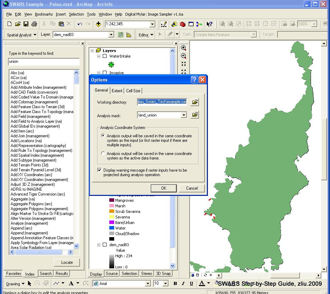
Task: Click the font color A icon
Action: click(x=202, y=283)
